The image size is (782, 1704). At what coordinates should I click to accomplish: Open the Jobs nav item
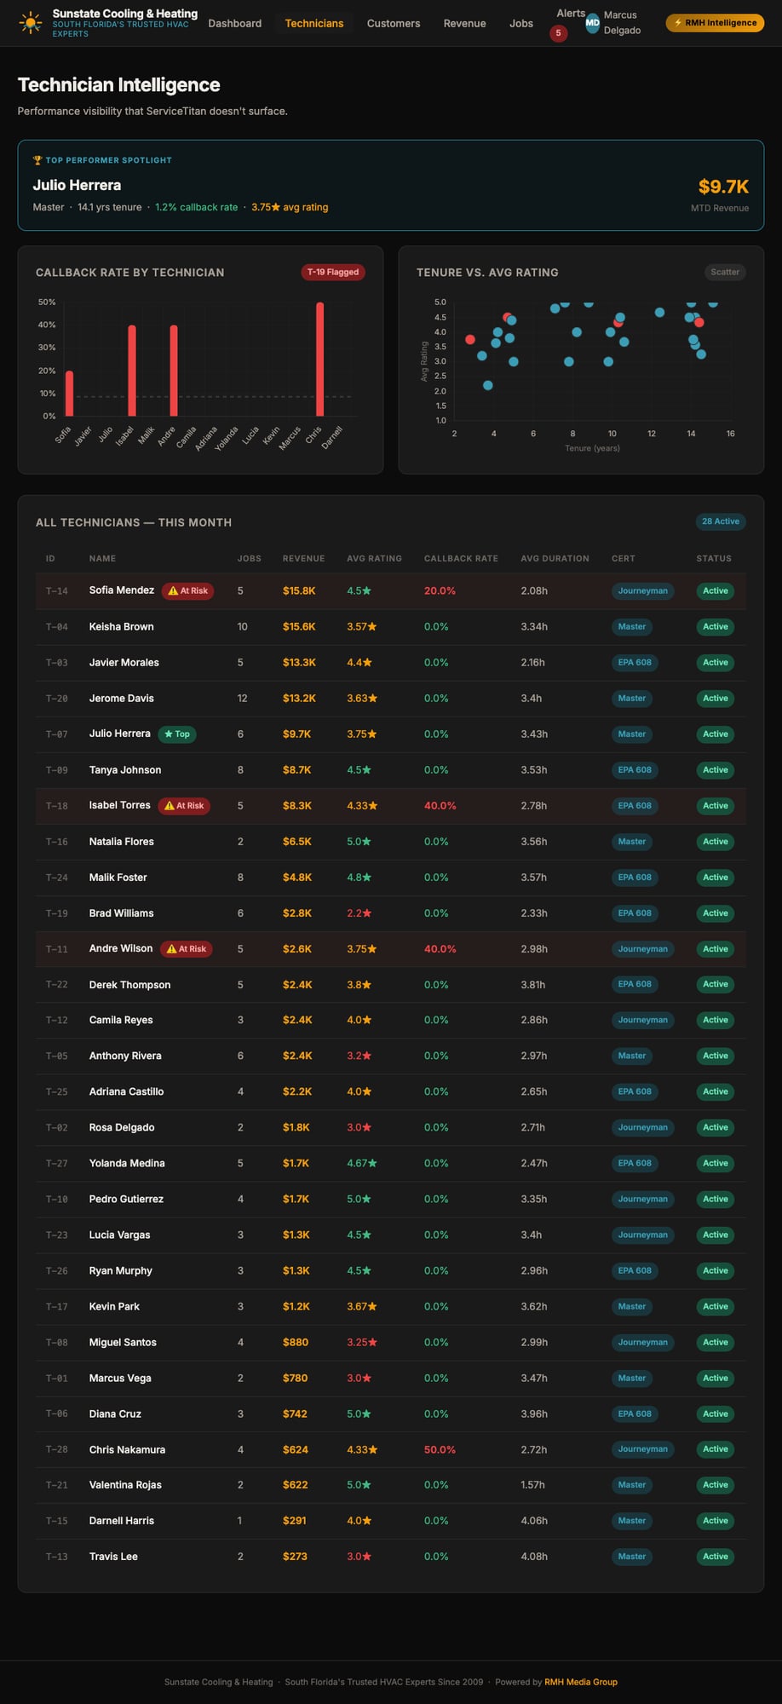click(520, 23)
